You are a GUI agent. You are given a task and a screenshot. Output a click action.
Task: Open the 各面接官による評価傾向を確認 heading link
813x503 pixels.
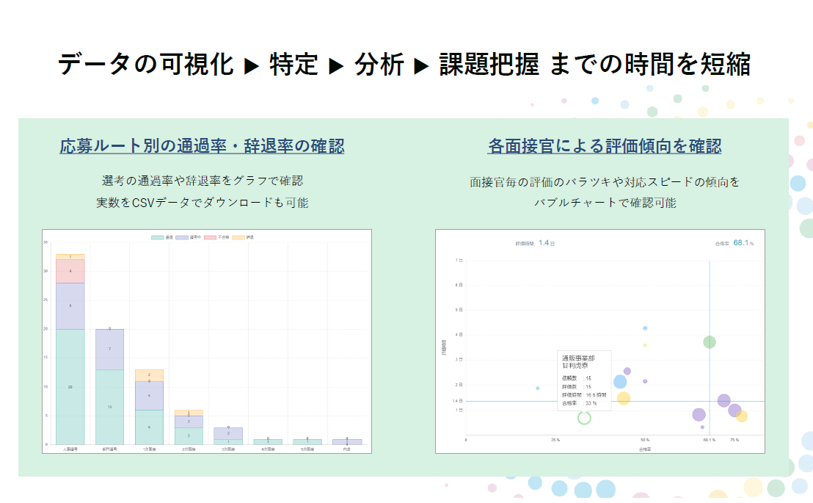[x=604, y=146]
